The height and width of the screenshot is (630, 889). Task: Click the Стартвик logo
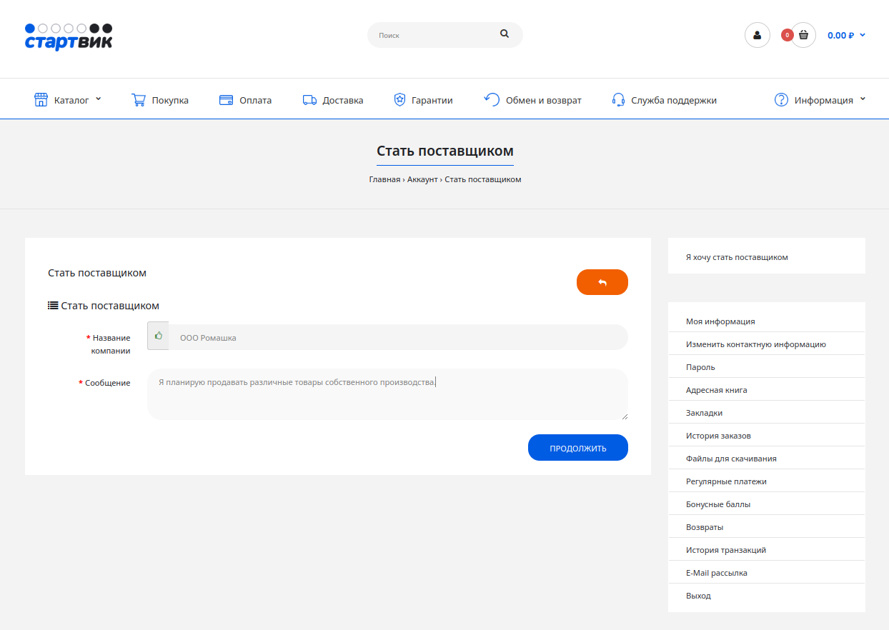coord(69,37)
